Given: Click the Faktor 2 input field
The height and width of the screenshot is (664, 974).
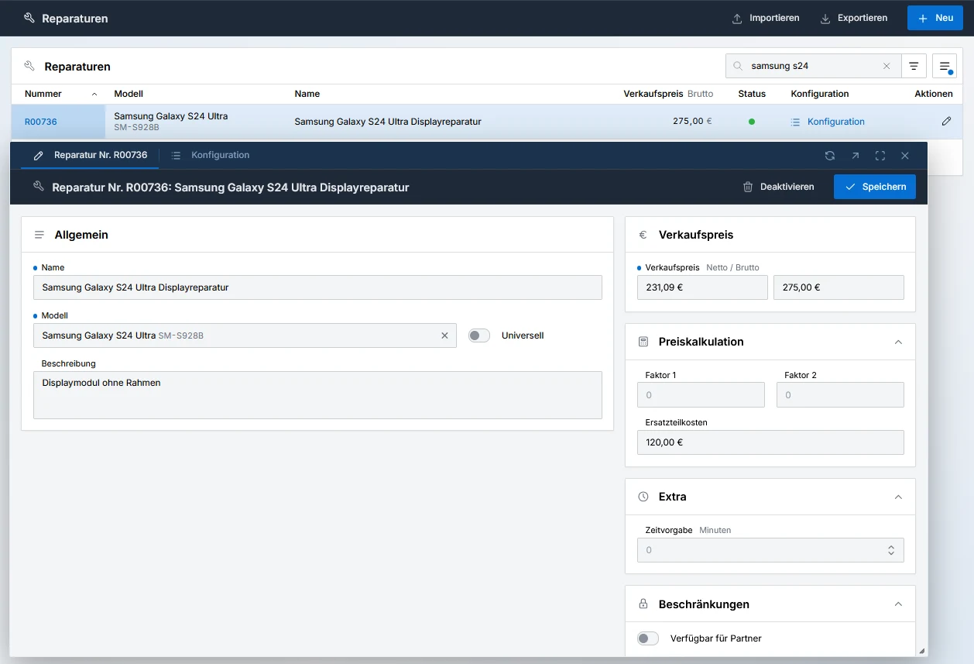Looking at the screenshot, I should (840, 395).
